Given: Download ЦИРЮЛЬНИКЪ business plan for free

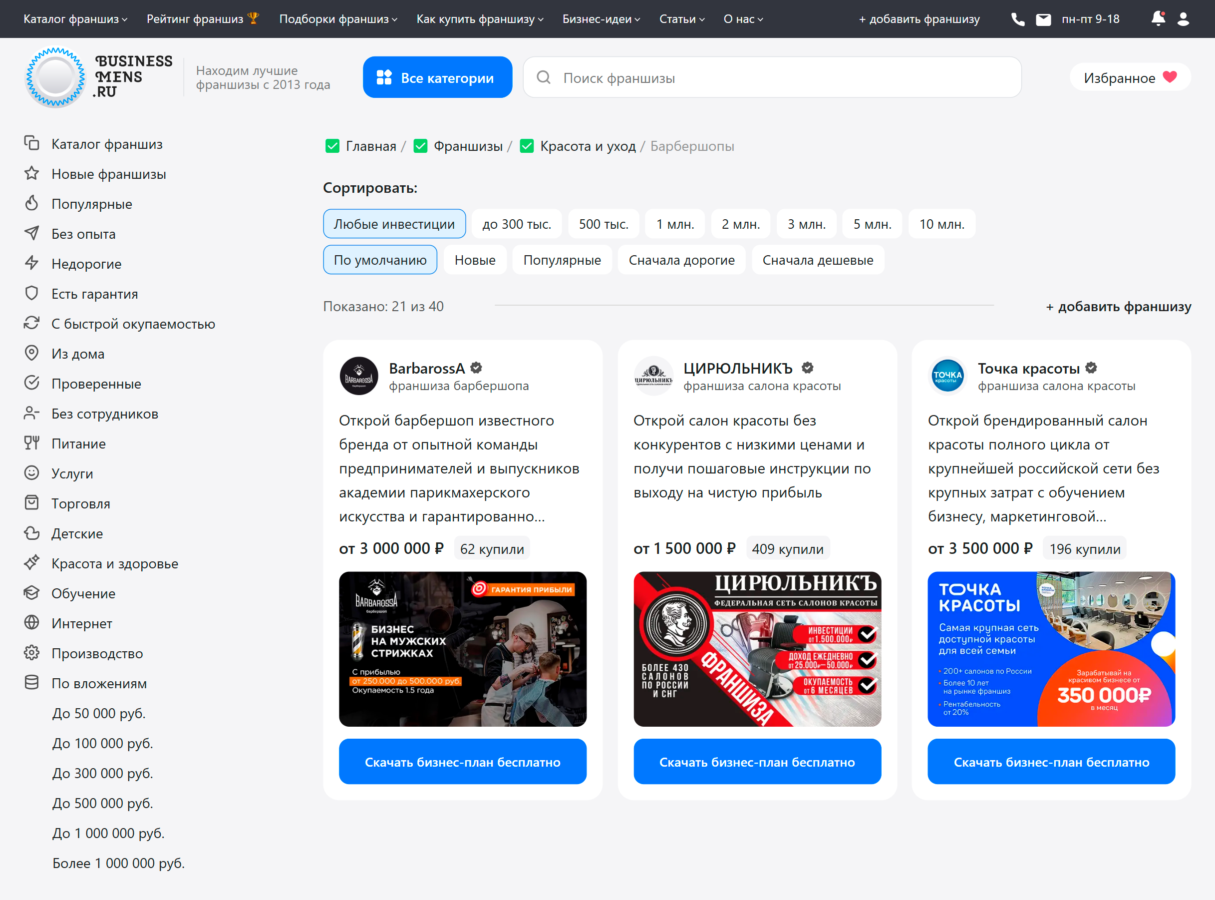Looking at the screenshot, I should point(757,762).
